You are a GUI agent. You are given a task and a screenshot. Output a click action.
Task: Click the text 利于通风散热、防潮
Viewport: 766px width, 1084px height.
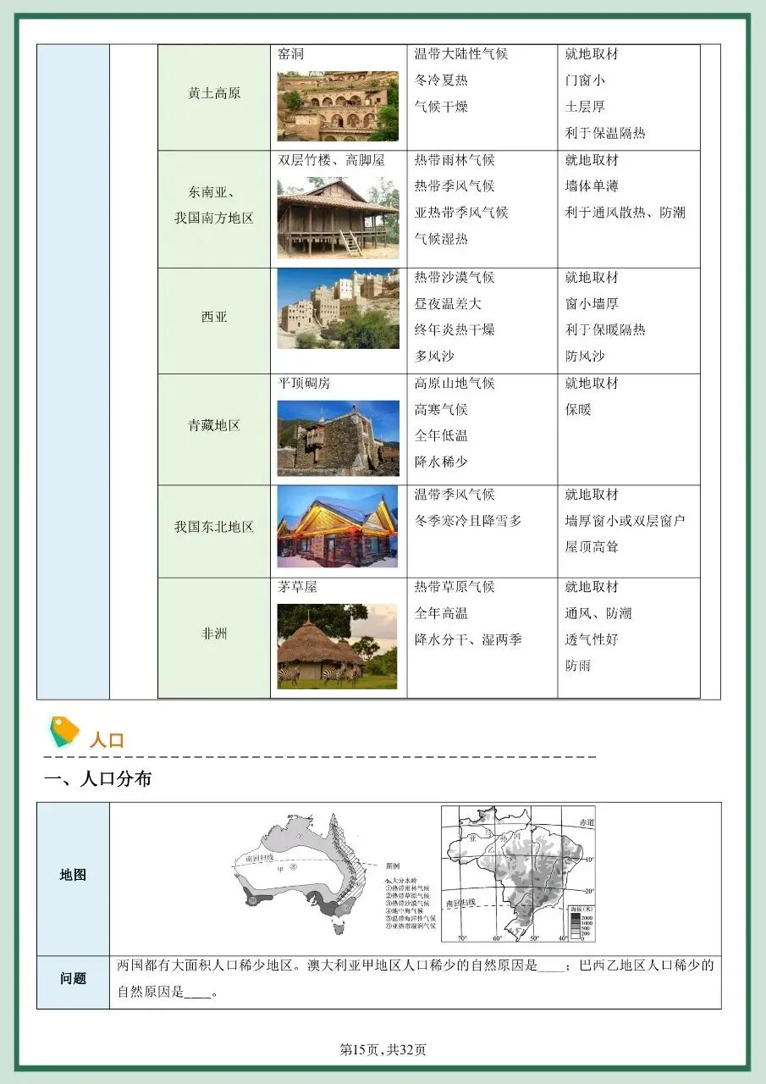pyautogui.click(x=625, y=213)
